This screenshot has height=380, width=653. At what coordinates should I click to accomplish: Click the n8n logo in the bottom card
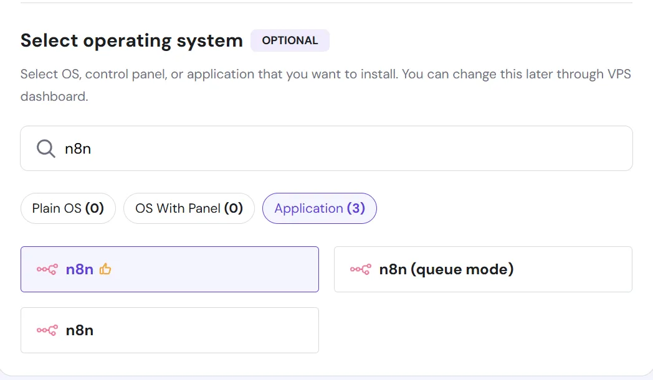pos(47,330)
